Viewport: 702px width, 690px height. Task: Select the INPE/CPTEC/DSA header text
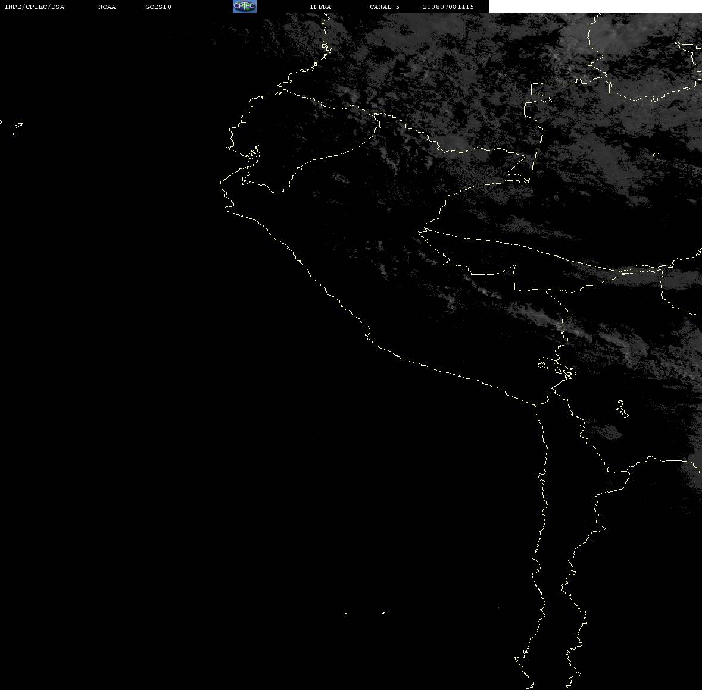point(35,7)
